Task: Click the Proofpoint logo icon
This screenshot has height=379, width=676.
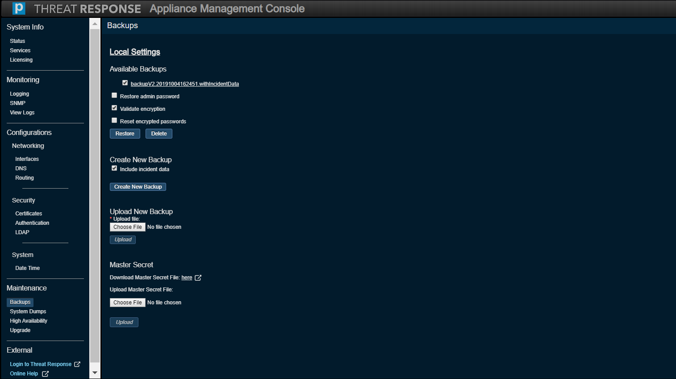Action: click(x=19, y=8)
